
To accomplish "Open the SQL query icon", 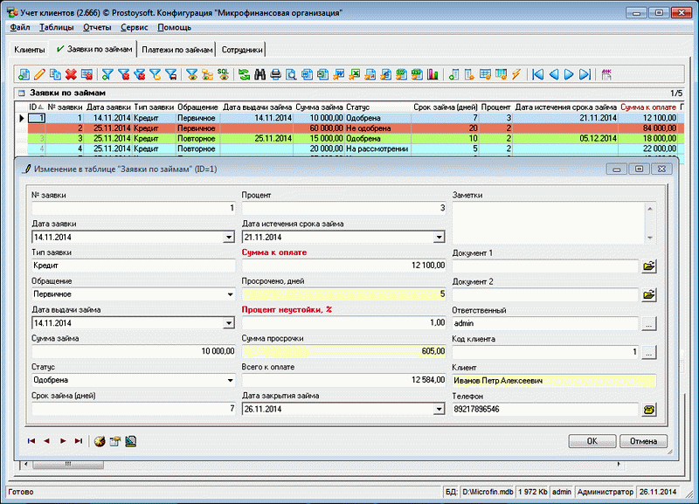I will [223, 74].
